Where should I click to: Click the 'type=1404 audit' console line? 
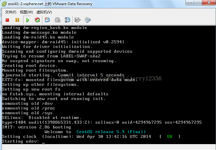coord(102,122)
